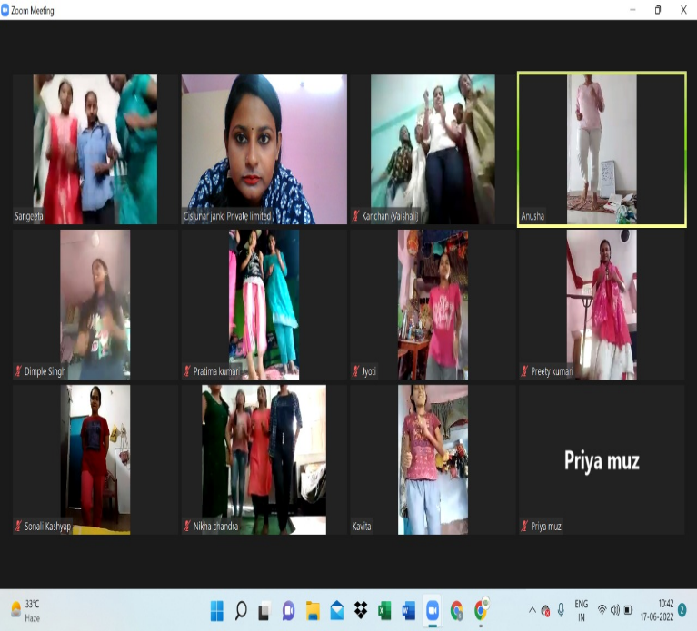Screen dimensions: 697x631
Task: Click the Zoom icon in taskbar
Action: click(432, 610)
